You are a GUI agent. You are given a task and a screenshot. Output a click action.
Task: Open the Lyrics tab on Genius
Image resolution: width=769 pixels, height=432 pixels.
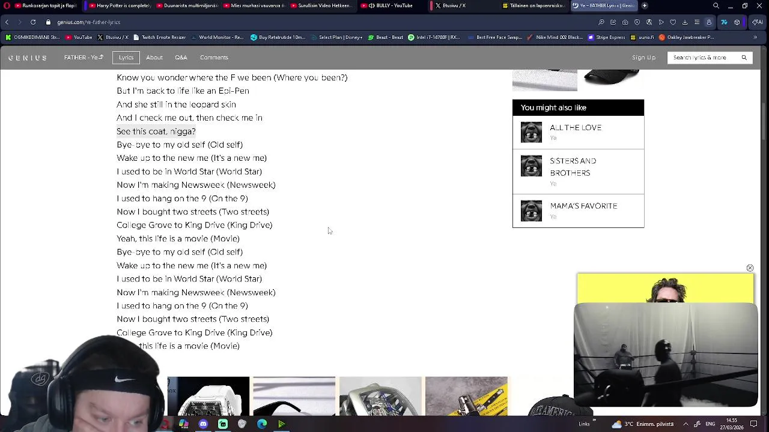coord(126,58)
